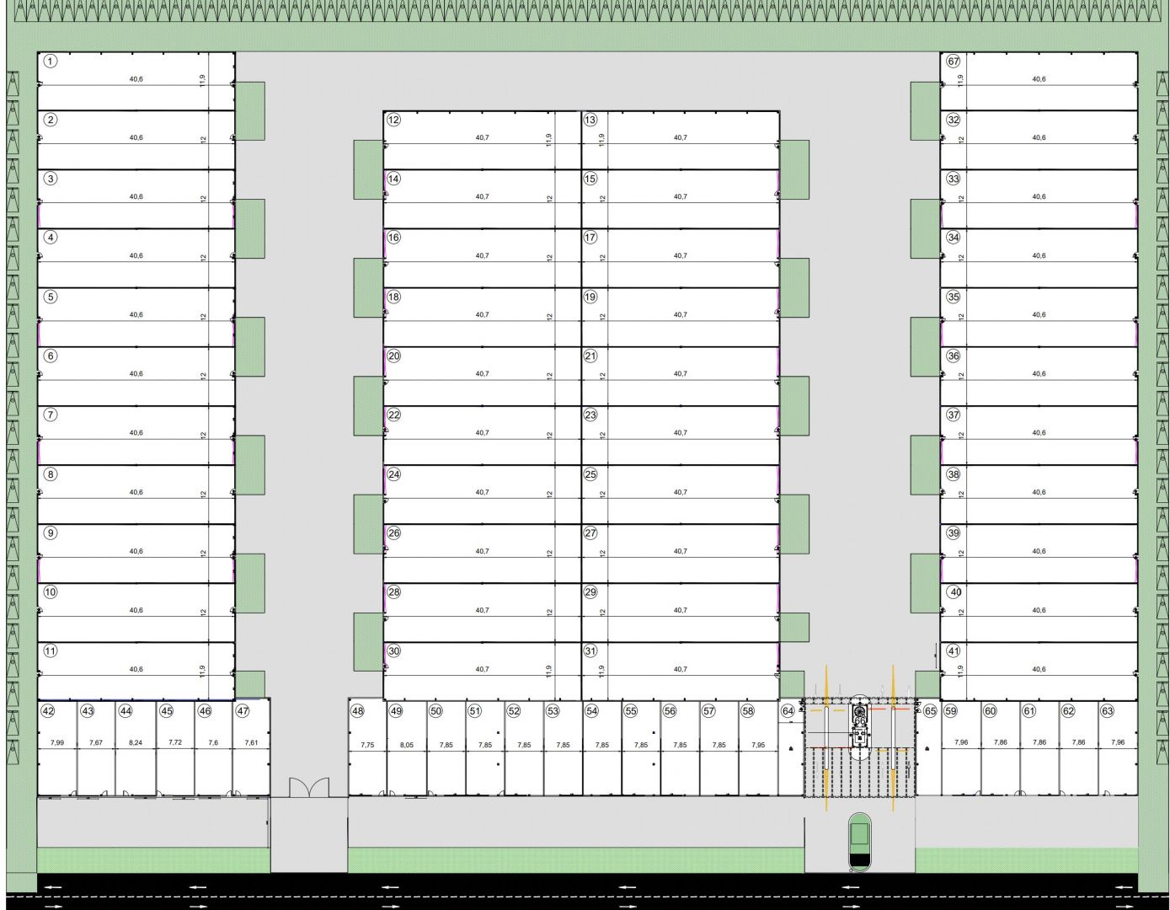
Task: Select the 7,95 width label in unit 58
Action: 758,745
